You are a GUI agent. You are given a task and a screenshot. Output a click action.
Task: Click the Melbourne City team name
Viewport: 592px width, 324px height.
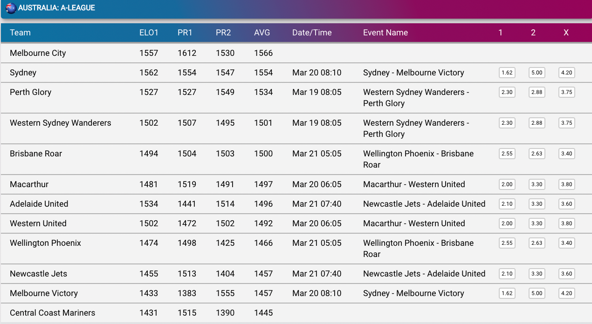[38, 53]
